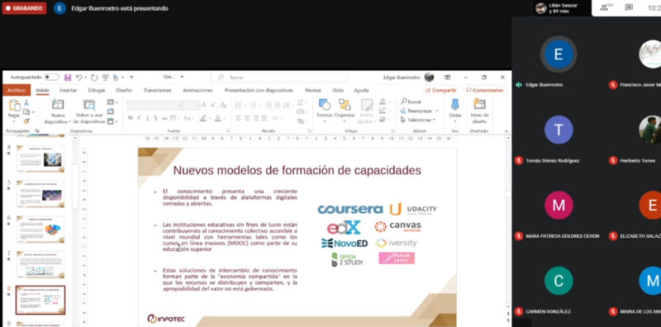The height and width of the screenshot is (327, 661).
Task: Click the Nueva diapositiva icon
Action: (x=57, y=105)
